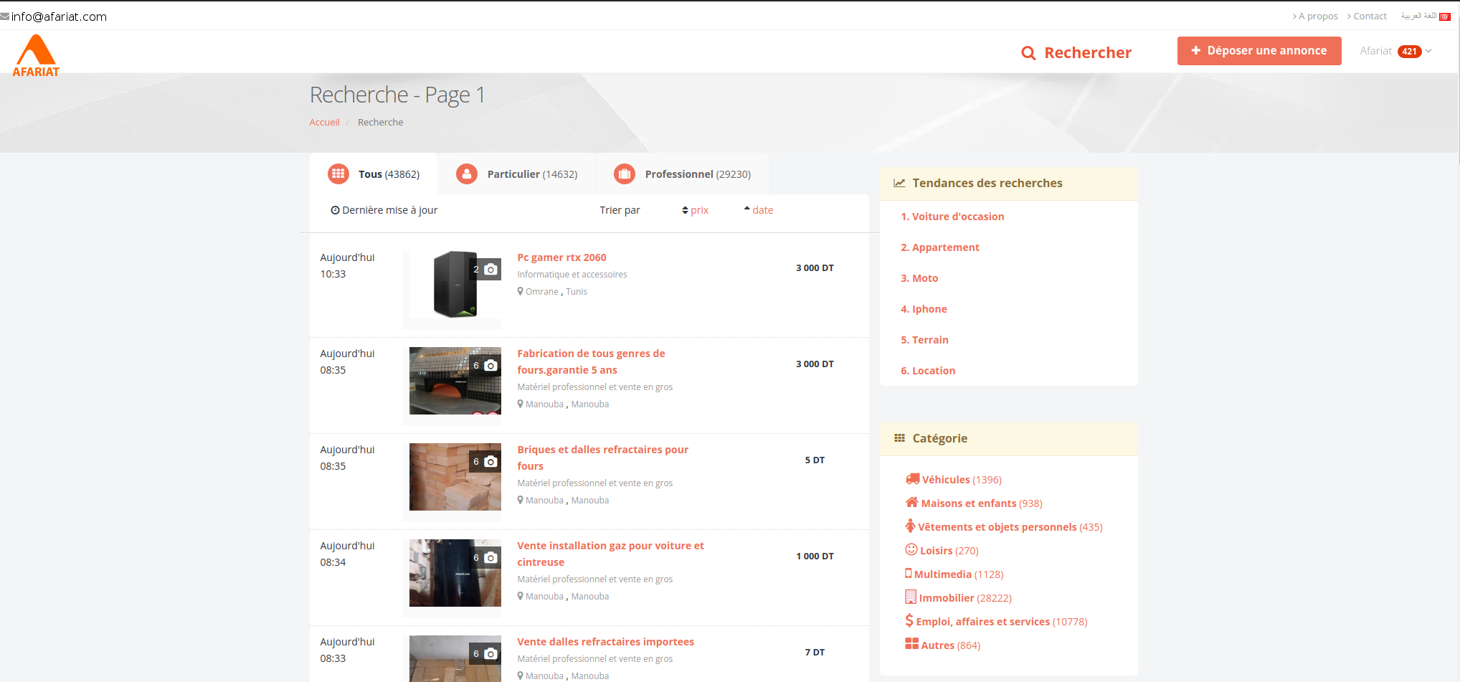Click the Véhicules truck icon

(912, 479)
